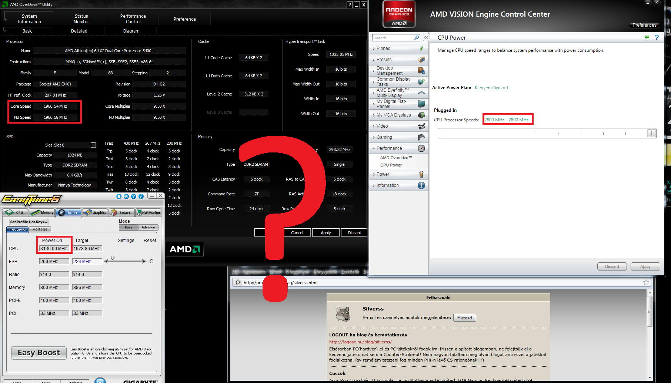Select the Advance mode toggle in EasyTune6
Viewport: 671px width, 383px height.
pos(148,227)
